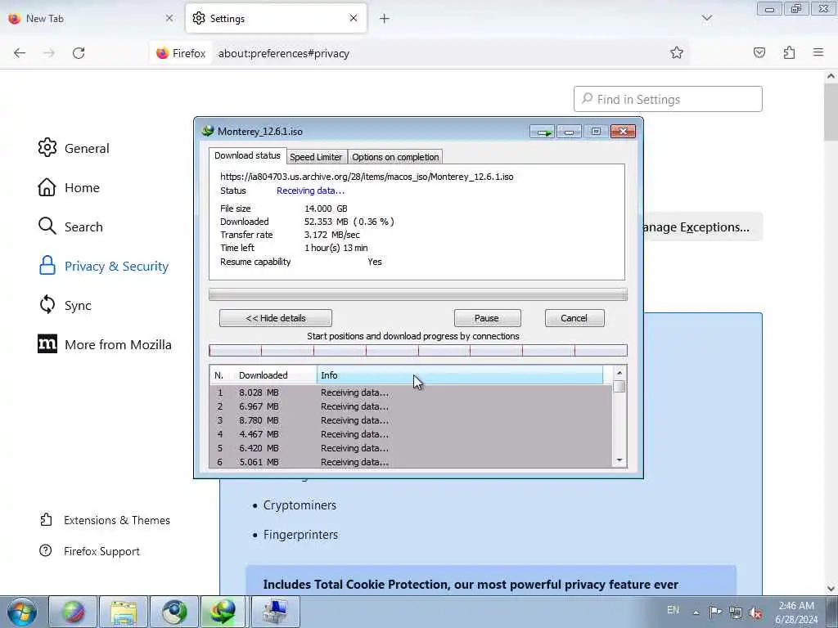The width and height of the screenshot is (838, 628).
Task: Click the muted volume tray icon
Action: (x=755, y=612)
